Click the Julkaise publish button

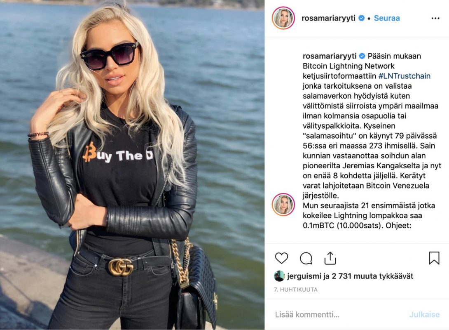[424, 314]
